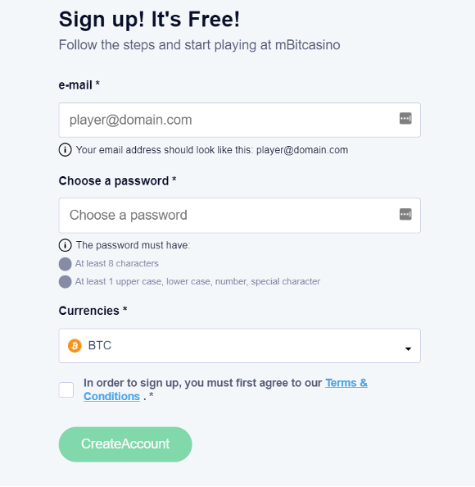This screenshot has width=475, height=487.
Task: Tick the Terms & Conditions agreement checkbox
Action: click(66, 389)
